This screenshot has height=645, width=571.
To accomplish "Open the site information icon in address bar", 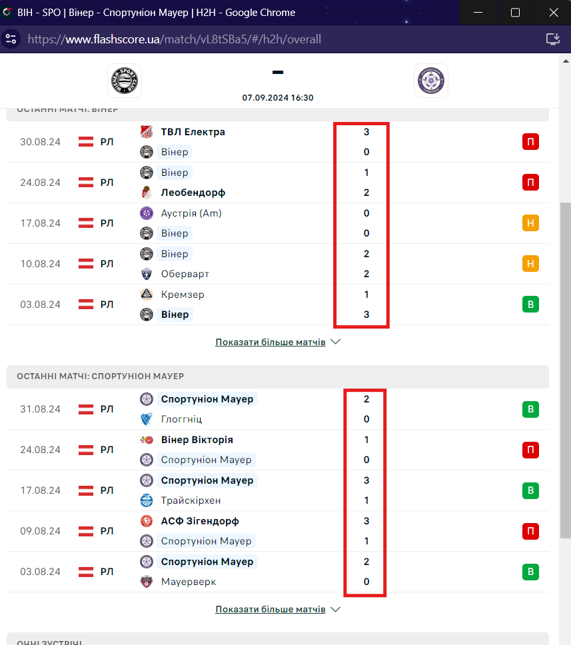I will (x=11, y=39).
